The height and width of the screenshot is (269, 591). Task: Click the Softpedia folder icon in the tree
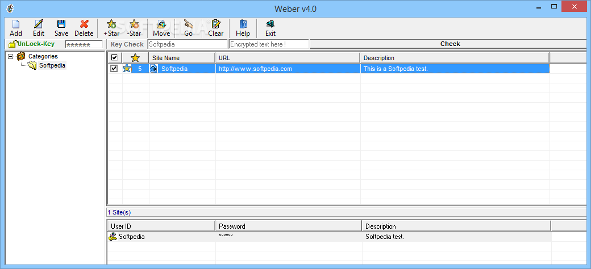[x=32, y=65]
